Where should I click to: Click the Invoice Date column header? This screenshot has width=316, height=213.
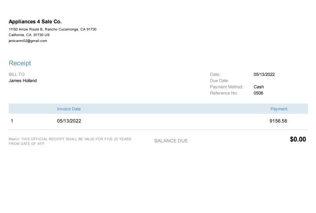(69, 109)
